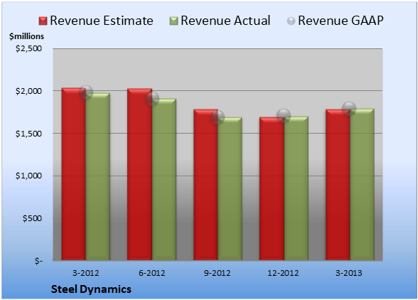The width and height of the screenshot is (418, 300).
Task: Click the green Revenue Actual legend swatch
Action: 173,21
